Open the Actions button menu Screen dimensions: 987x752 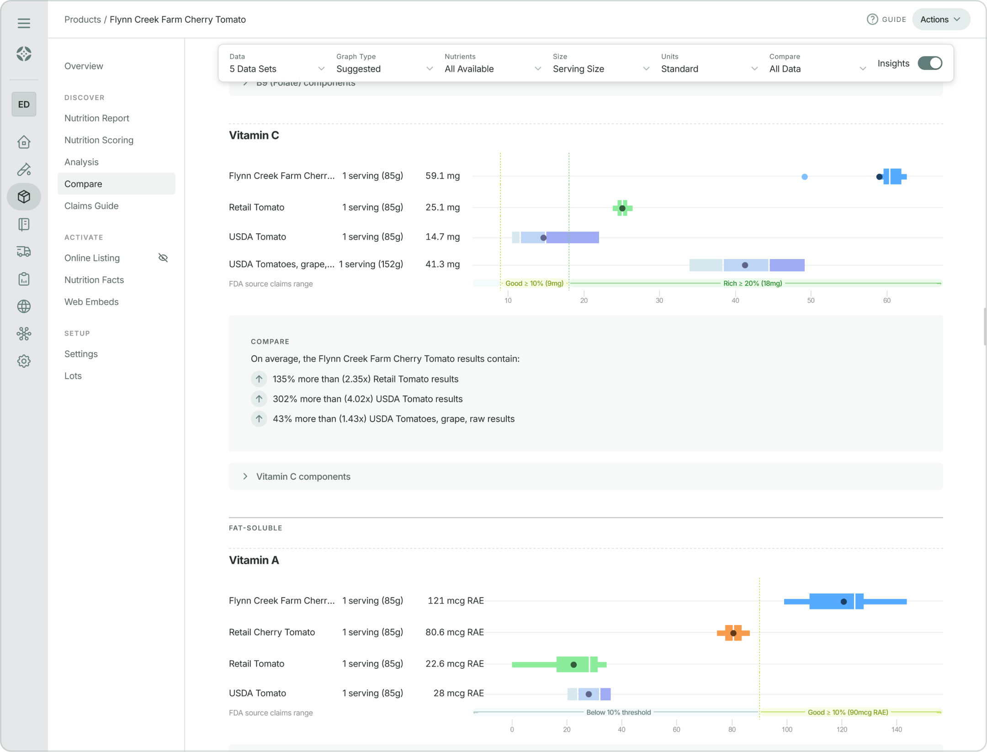940,19
